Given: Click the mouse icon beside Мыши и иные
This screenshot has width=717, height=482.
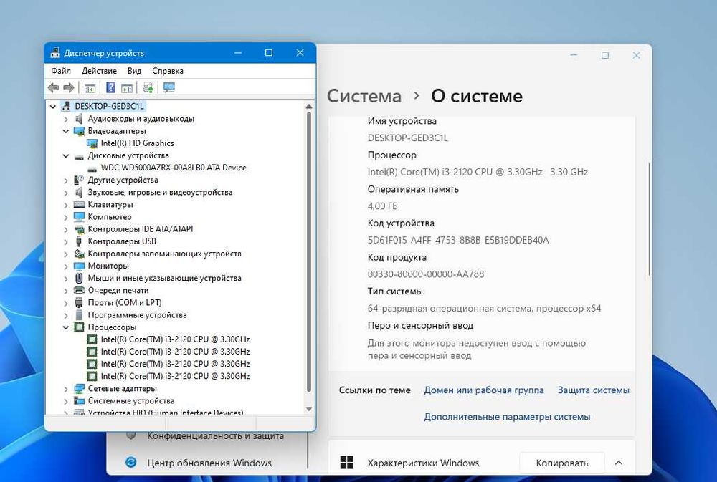Looking at the screenshot, I should (x=79, y=278).
